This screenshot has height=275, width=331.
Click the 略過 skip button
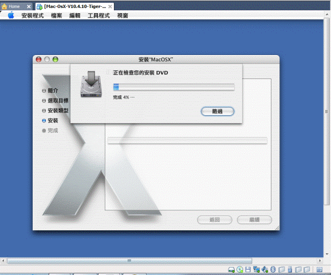pyautogui.click(x=218, y=111)
